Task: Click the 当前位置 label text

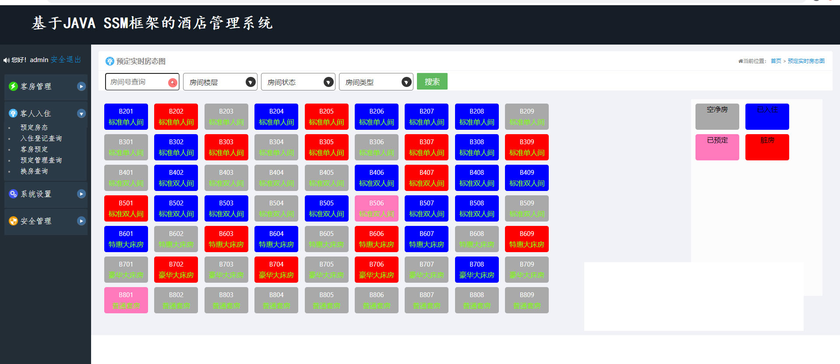Action: 755,61
